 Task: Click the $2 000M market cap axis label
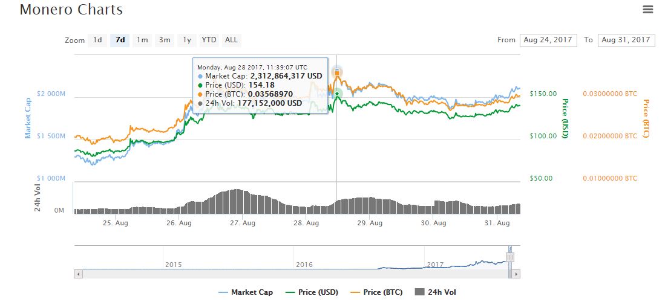51,94
